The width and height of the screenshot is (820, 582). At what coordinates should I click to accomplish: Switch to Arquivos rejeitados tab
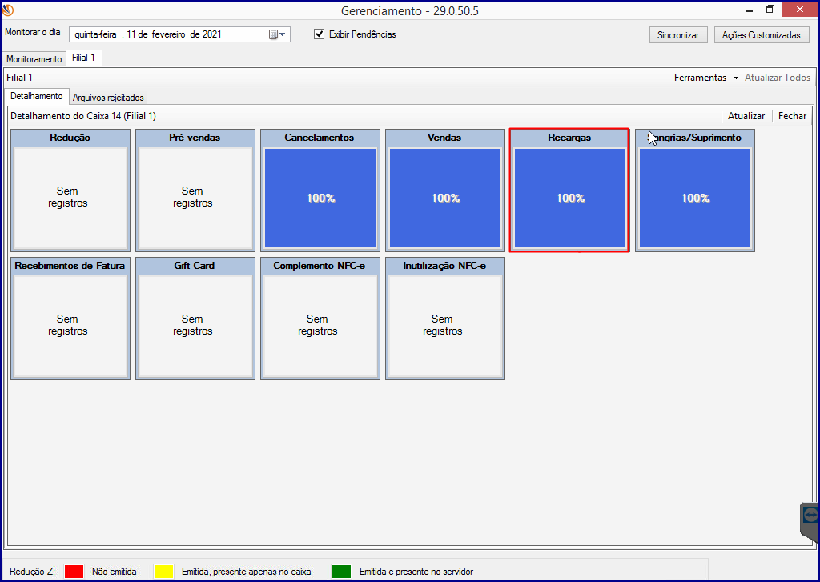pos(108,97)
